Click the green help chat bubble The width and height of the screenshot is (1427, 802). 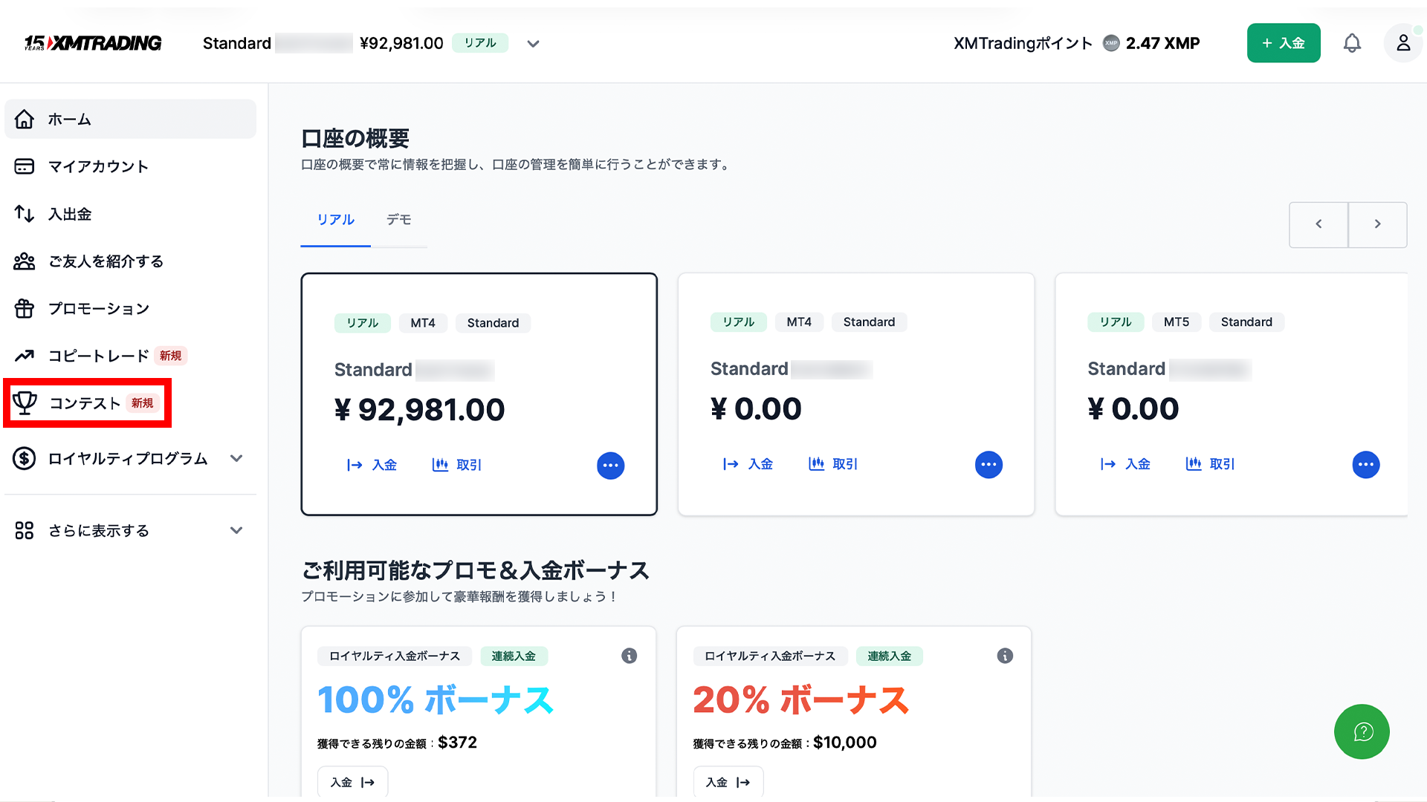(1362, 732)
